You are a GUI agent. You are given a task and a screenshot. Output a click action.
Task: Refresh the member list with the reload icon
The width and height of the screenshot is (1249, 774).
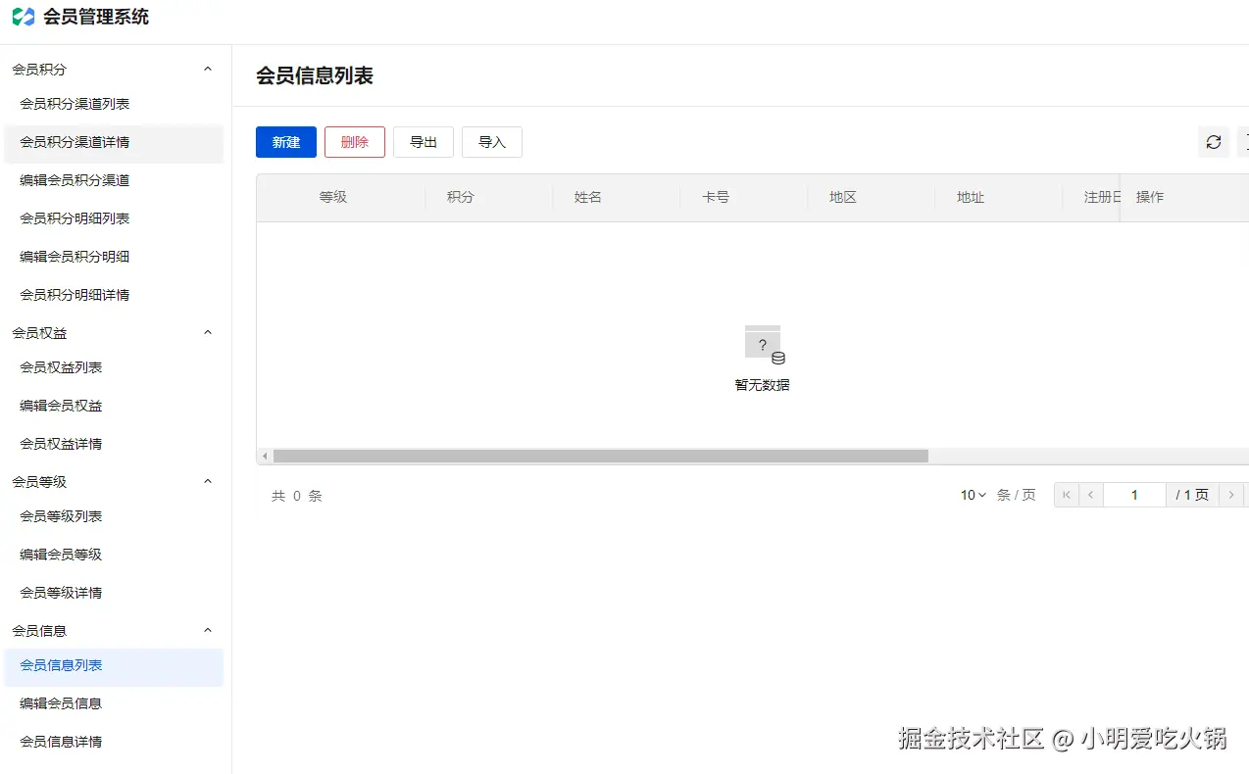pyautogui.click(x=1214, y=142)
